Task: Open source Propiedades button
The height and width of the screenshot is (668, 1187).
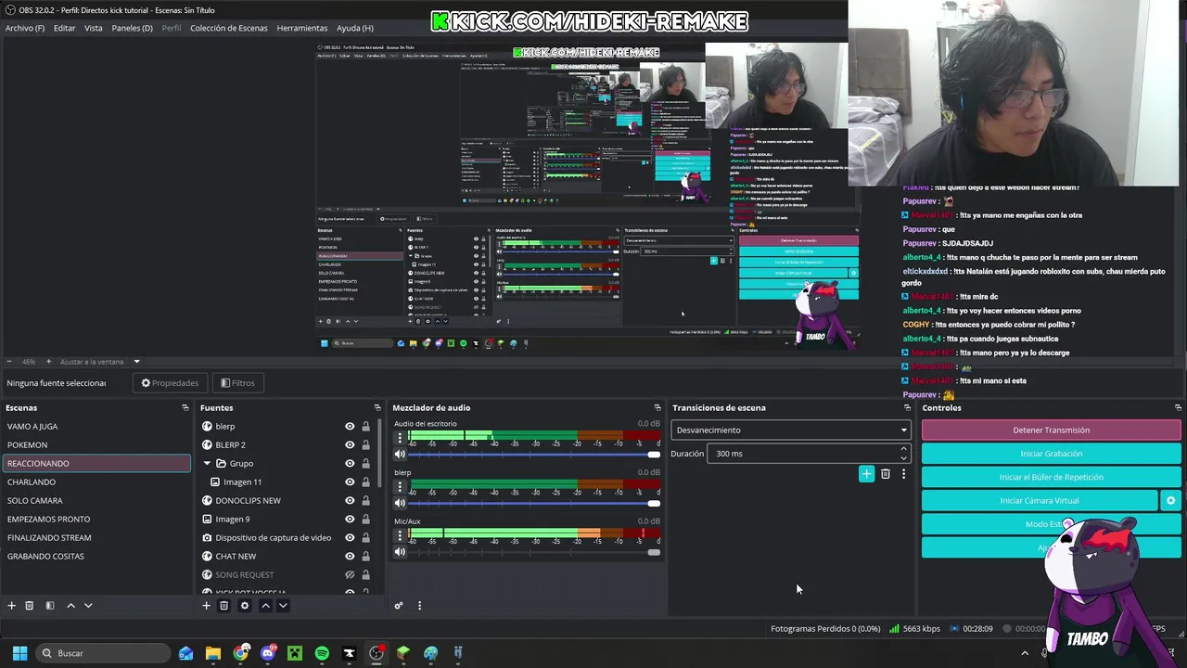Action: 170,383
